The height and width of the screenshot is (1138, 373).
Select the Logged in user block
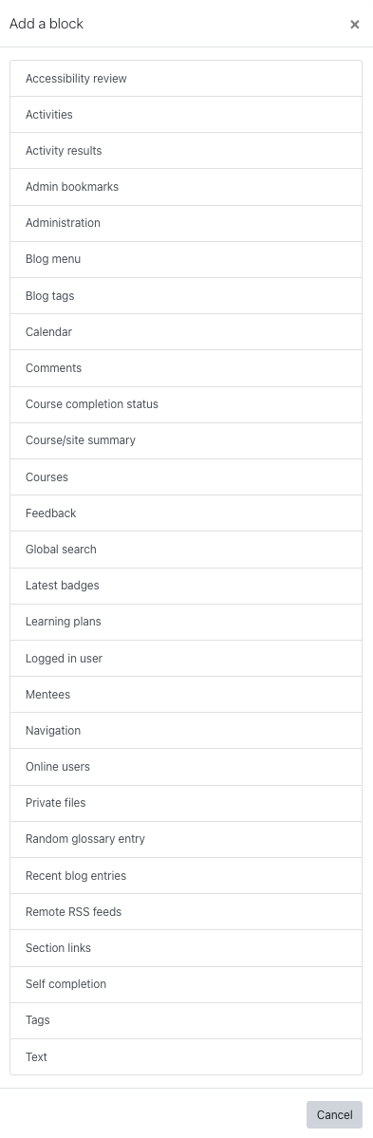click(x=186, y=659)
